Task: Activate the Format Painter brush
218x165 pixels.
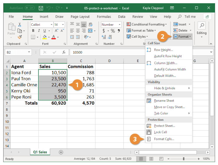Action: coord(20,37)
